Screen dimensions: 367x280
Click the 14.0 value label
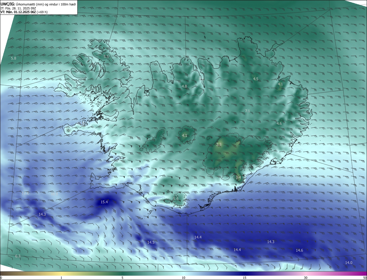click(349, 263)
